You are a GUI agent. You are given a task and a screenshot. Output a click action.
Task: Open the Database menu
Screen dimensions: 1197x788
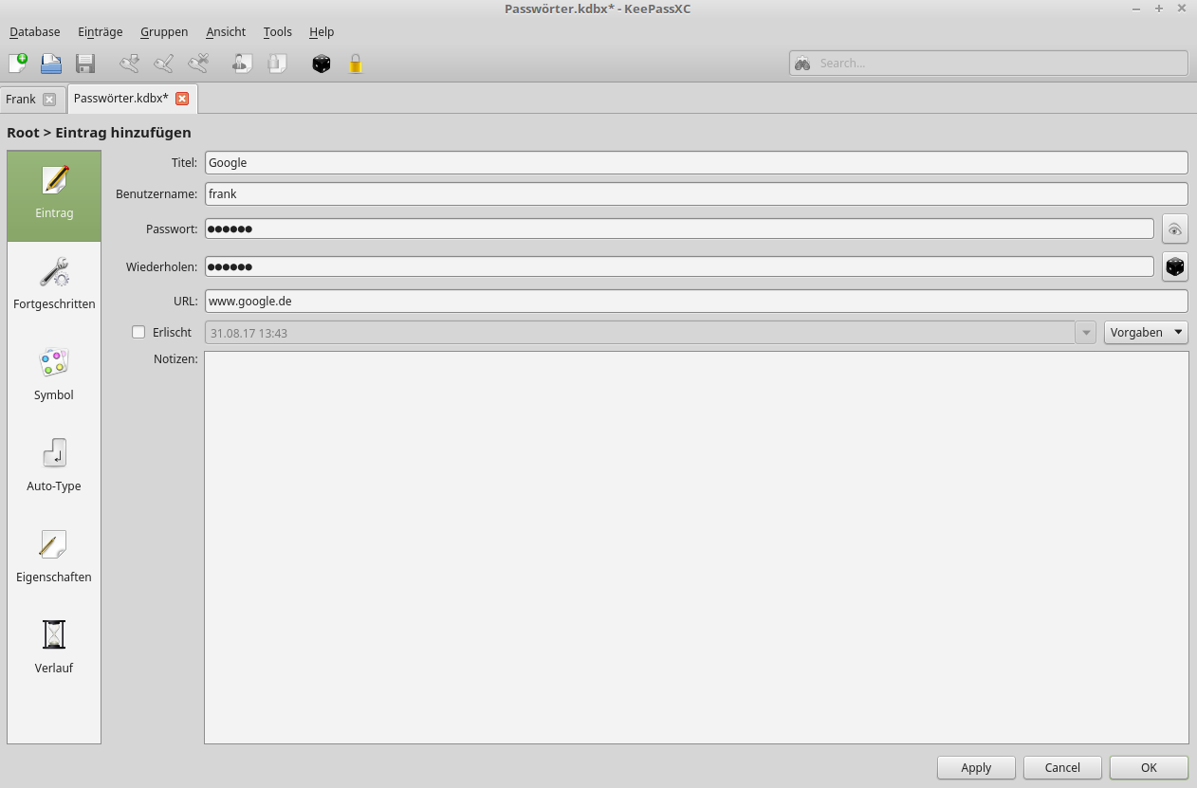35,31
